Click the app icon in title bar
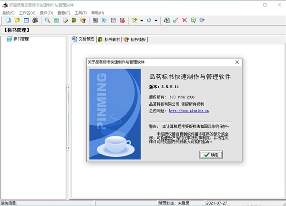This screenshot has height=206, width=286. (x=5, y=5)
